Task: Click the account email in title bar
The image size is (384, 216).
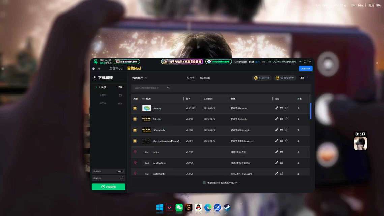Action: [285, 62]
